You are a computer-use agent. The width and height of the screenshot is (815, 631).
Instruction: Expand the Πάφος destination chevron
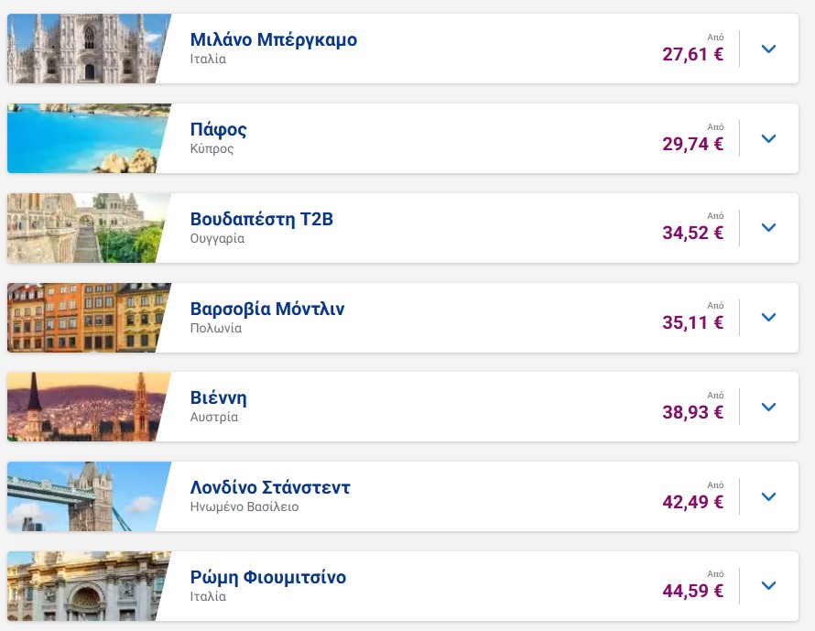click(768, 138)
